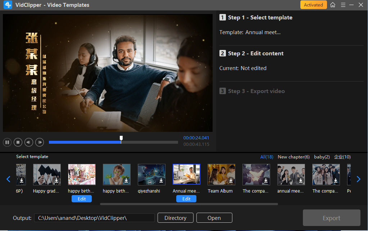Viewport: 368px width, 231px height.
Task: Select the 企业(10) category tab
Action: click(342, 157)
